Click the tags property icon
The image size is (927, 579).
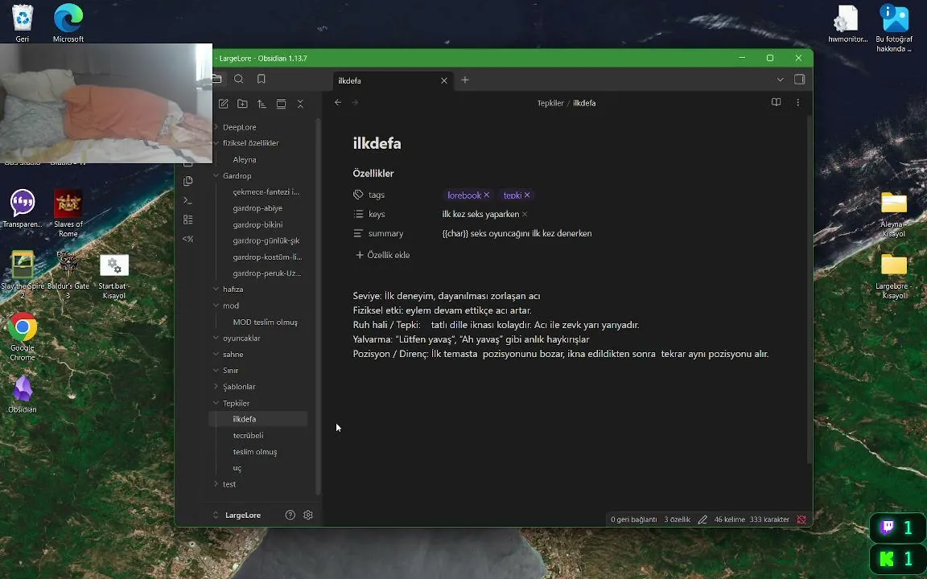tap(358, 195)
